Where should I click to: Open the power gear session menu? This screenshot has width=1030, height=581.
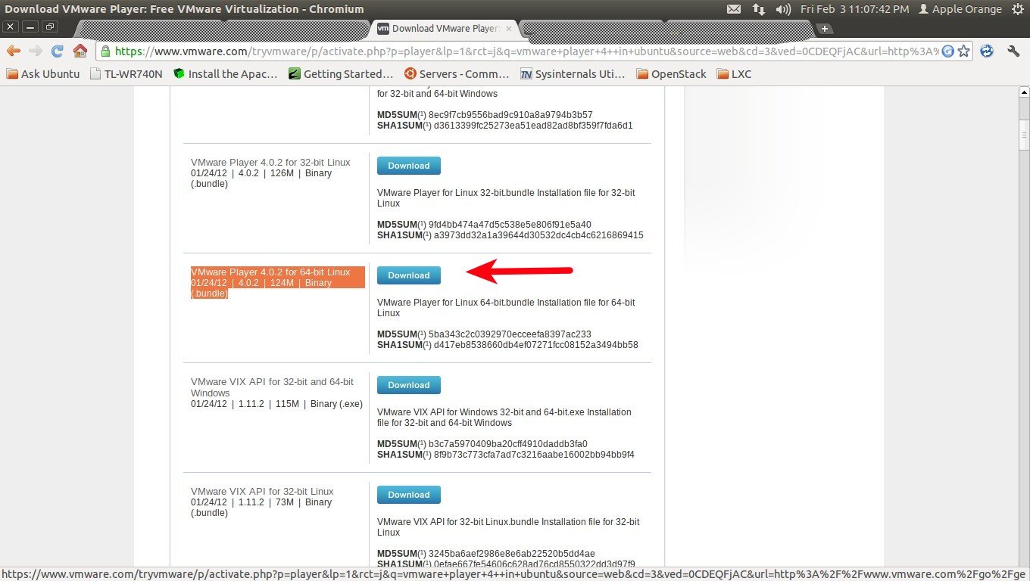tap(1016, 9)
